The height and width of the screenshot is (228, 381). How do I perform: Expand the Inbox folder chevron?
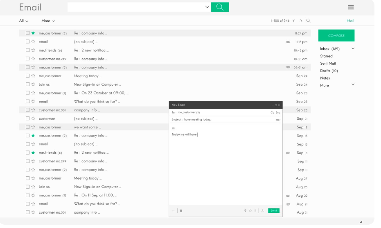click(353, 49)
